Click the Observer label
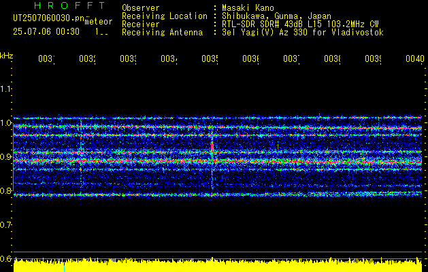 [x=141, y=8]
